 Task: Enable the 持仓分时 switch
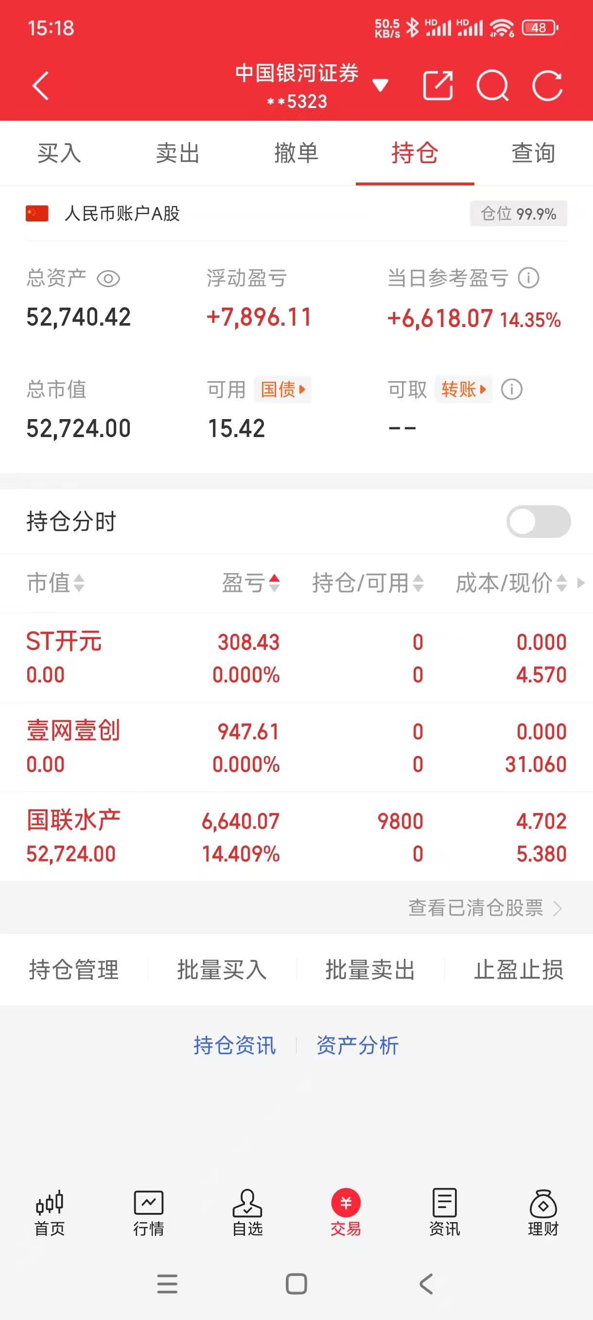click(538, 522)
